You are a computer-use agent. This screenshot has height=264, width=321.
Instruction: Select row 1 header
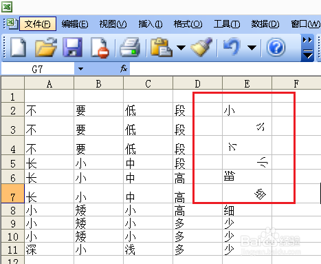click(x=13, y=96)
